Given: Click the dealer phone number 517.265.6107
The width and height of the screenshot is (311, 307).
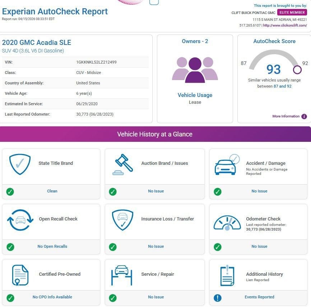Looking at the screenshot, I should [250, 25].
